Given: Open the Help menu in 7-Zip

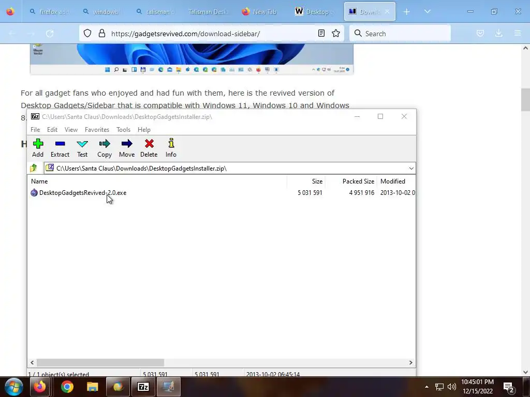Looking at the screenshot, I should click(144, 130).
